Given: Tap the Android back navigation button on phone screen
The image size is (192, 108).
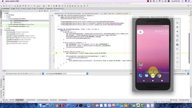Looking at the screenshot, I should [x=144, y=81].
